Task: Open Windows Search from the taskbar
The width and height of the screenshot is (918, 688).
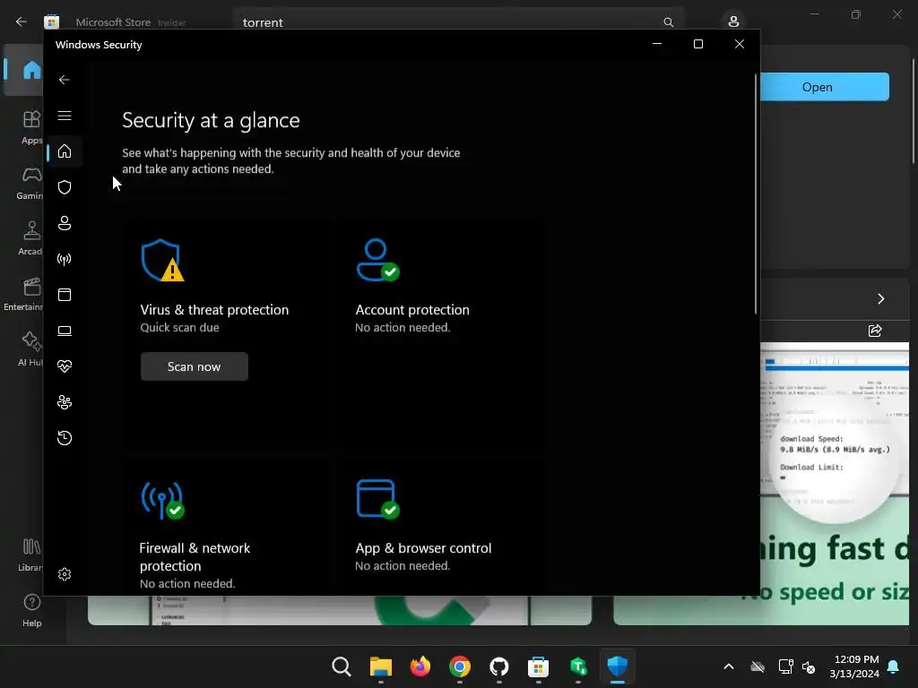Action: coord(342,666)
